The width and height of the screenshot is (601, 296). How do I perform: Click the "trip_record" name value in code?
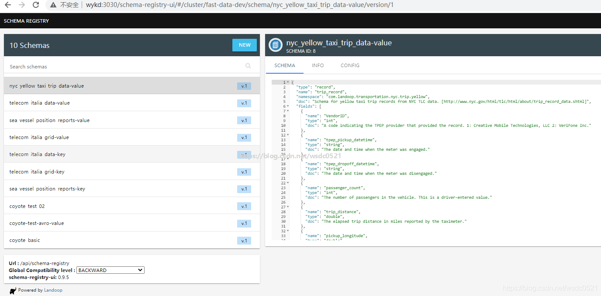(330, 92)
